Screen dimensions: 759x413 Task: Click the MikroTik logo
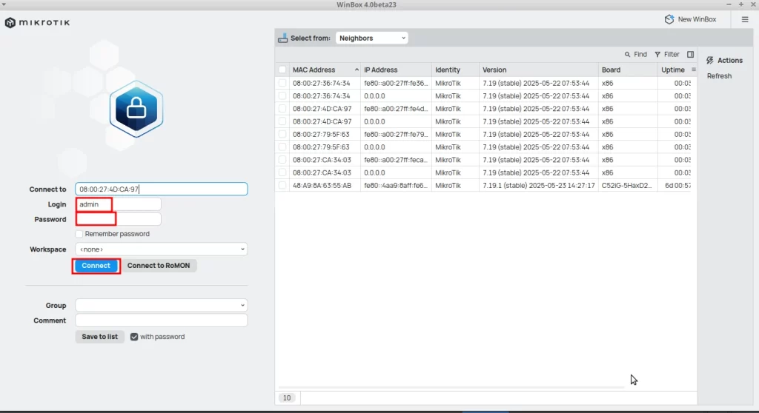click(x=38, y=23)
